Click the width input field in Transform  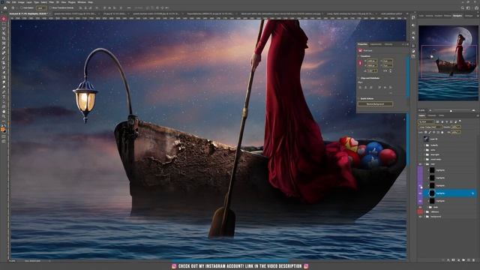372,61
